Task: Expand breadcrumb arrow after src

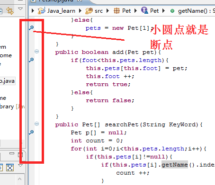Action: pos(108,11)
